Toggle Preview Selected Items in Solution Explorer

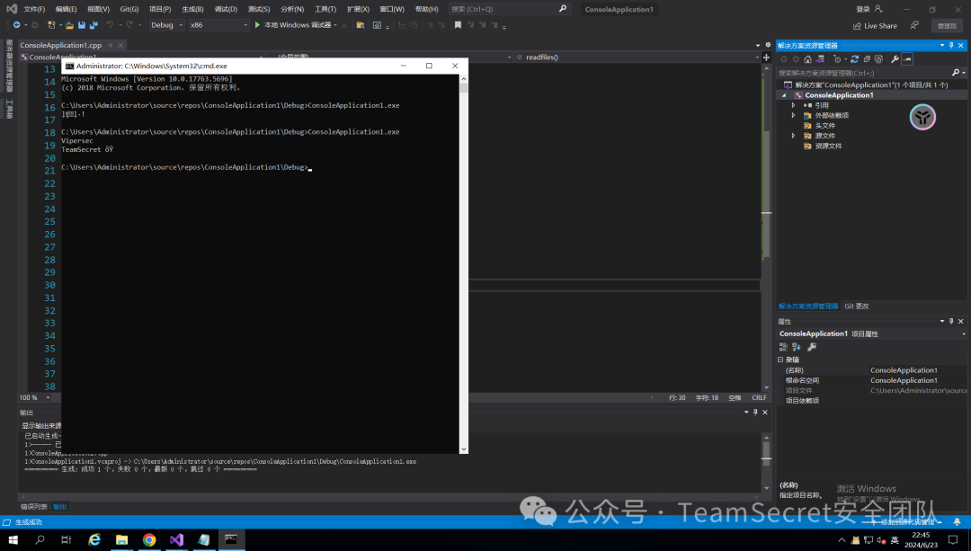click(907, 59)
